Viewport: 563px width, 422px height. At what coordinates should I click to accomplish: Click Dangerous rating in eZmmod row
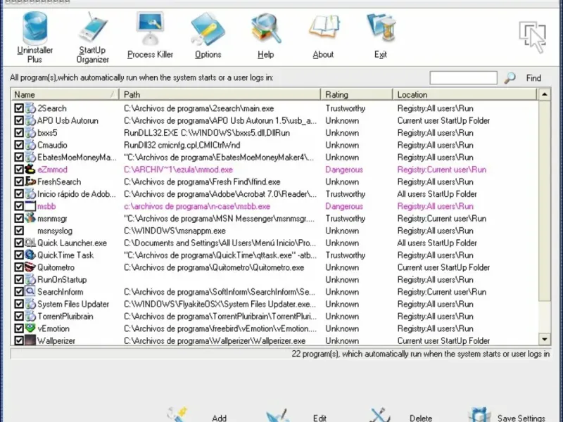[344, 170]
